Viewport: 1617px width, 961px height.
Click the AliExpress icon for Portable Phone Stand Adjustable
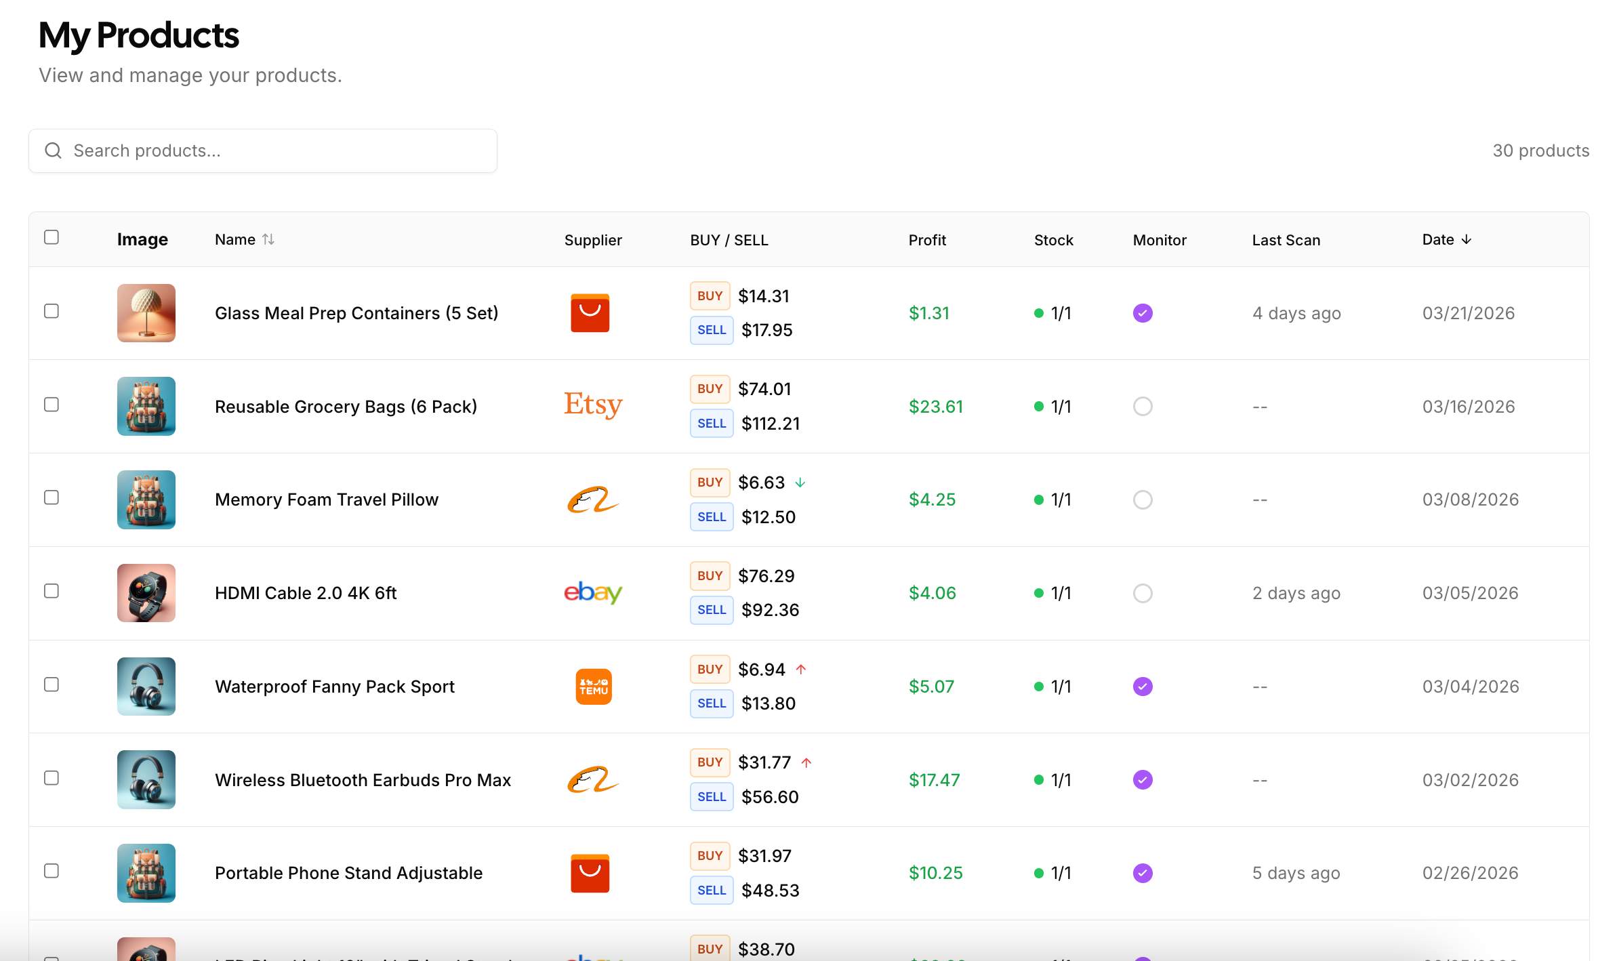[592, 873]
